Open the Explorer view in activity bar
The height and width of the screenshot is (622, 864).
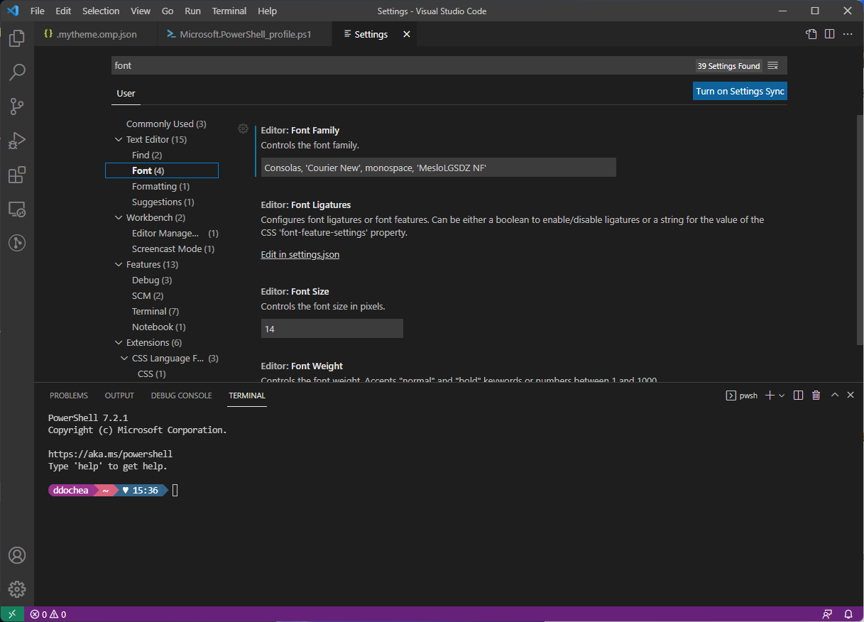click(17, 38)
